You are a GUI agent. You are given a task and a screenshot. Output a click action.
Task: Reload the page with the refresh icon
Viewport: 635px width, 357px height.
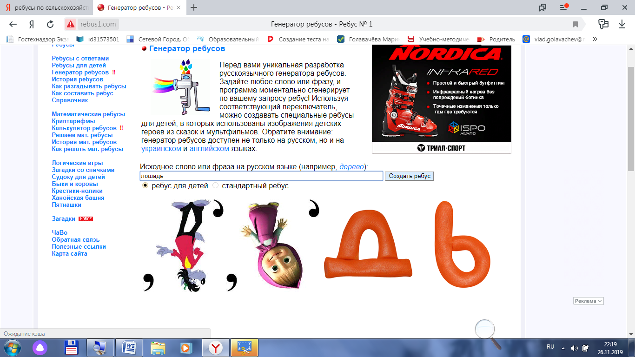click(50, 24)
